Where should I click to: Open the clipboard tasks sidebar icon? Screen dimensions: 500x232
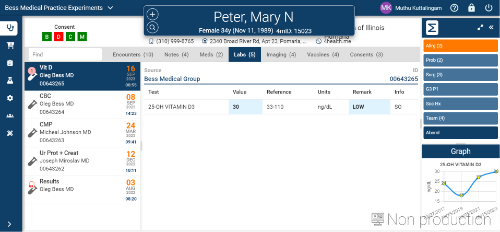click(9, 63)
